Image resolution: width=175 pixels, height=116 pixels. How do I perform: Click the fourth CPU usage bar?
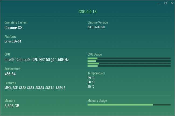tap(129, 66)
